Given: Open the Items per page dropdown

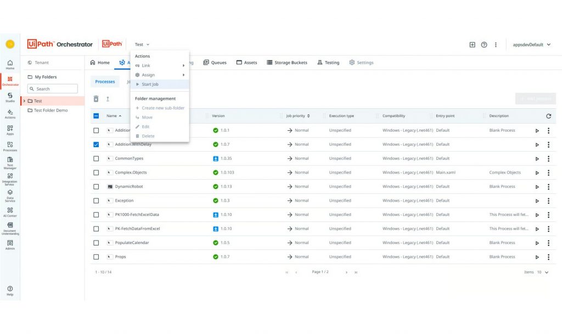Looking at the screenshot, I should point(543,272).
